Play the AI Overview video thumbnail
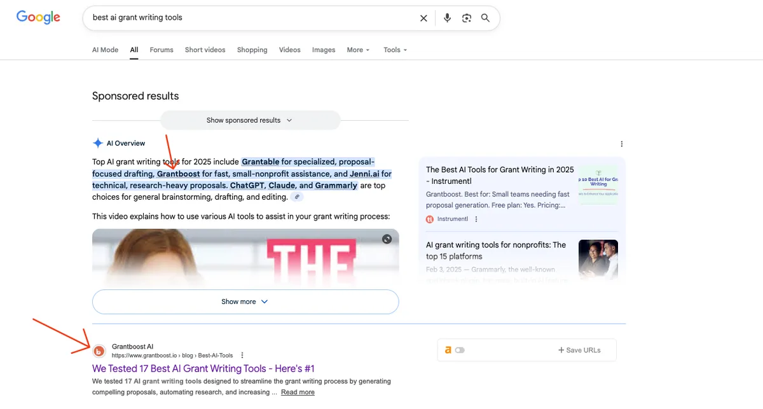Image resolution: width=763 pixels, height=409 pixels. tap(245, 258)
